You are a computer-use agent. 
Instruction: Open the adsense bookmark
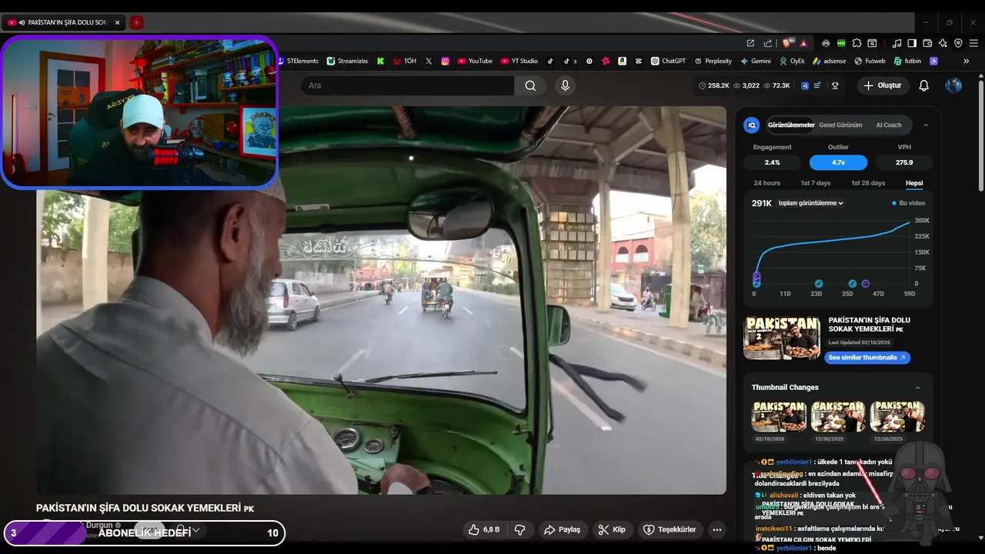tap(829, 61)
